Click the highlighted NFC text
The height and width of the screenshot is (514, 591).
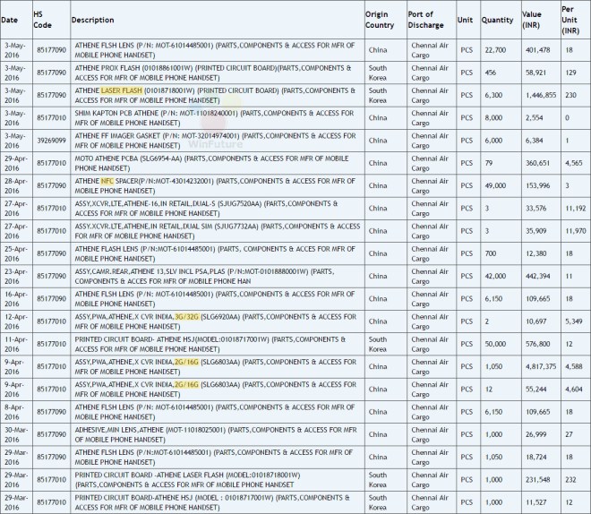(x=107, y=181)
